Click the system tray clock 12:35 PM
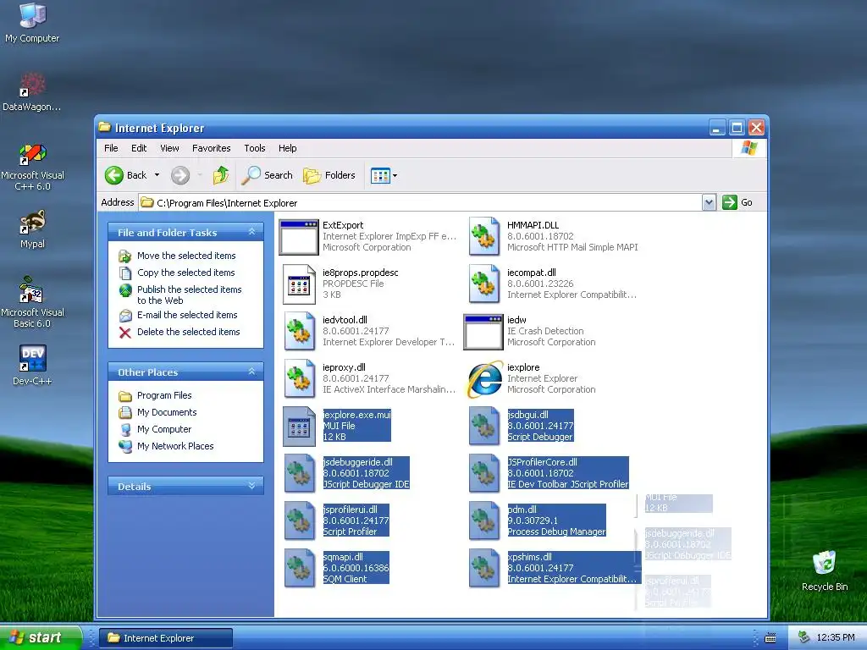The width and height of the screenshot is (867, 650). (x=835, y=637)
